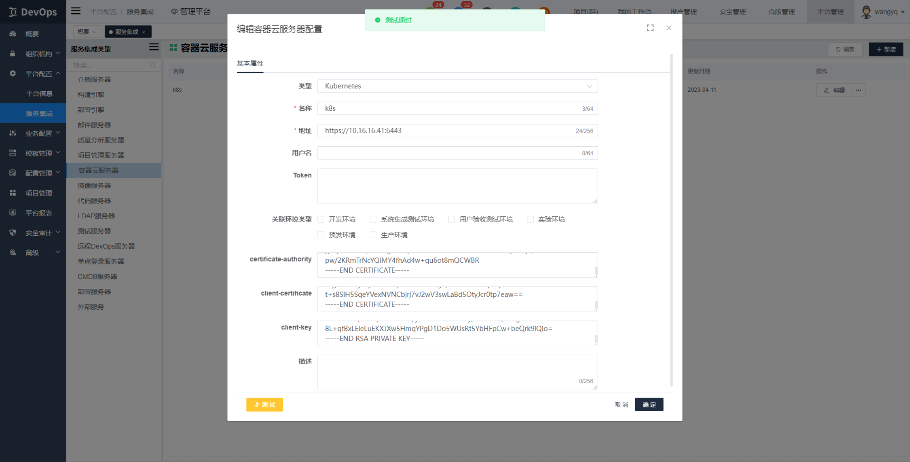
Task: Click the 平台报表 monitor icon
Action: point(13,213)
